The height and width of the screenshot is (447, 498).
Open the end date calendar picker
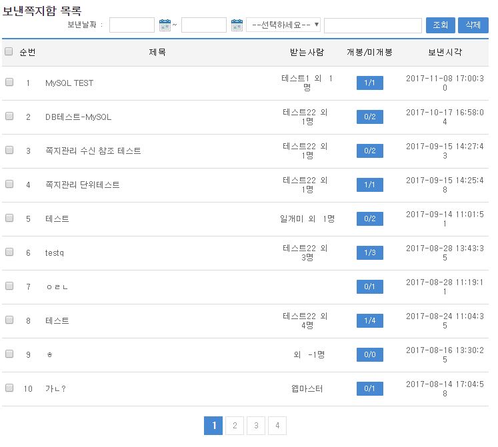pos(237,25)
